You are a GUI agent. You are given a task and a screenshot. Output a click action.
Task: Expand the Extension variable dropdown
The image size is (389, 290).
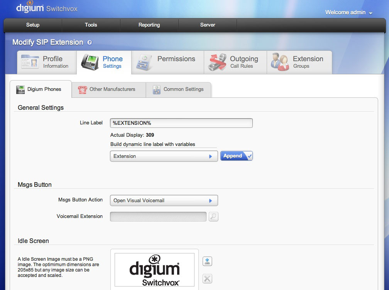point(164,156)
